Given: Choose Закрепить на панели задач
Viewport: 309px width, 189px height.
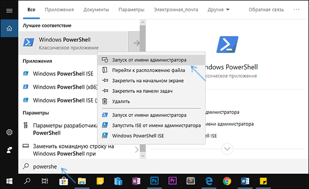Looking at the screenshot, I should tap(151, 91).
